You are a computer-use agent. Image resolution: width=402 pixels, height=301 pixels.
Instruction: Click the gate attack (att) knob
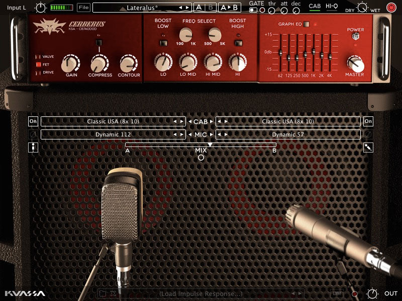(284, 11)
